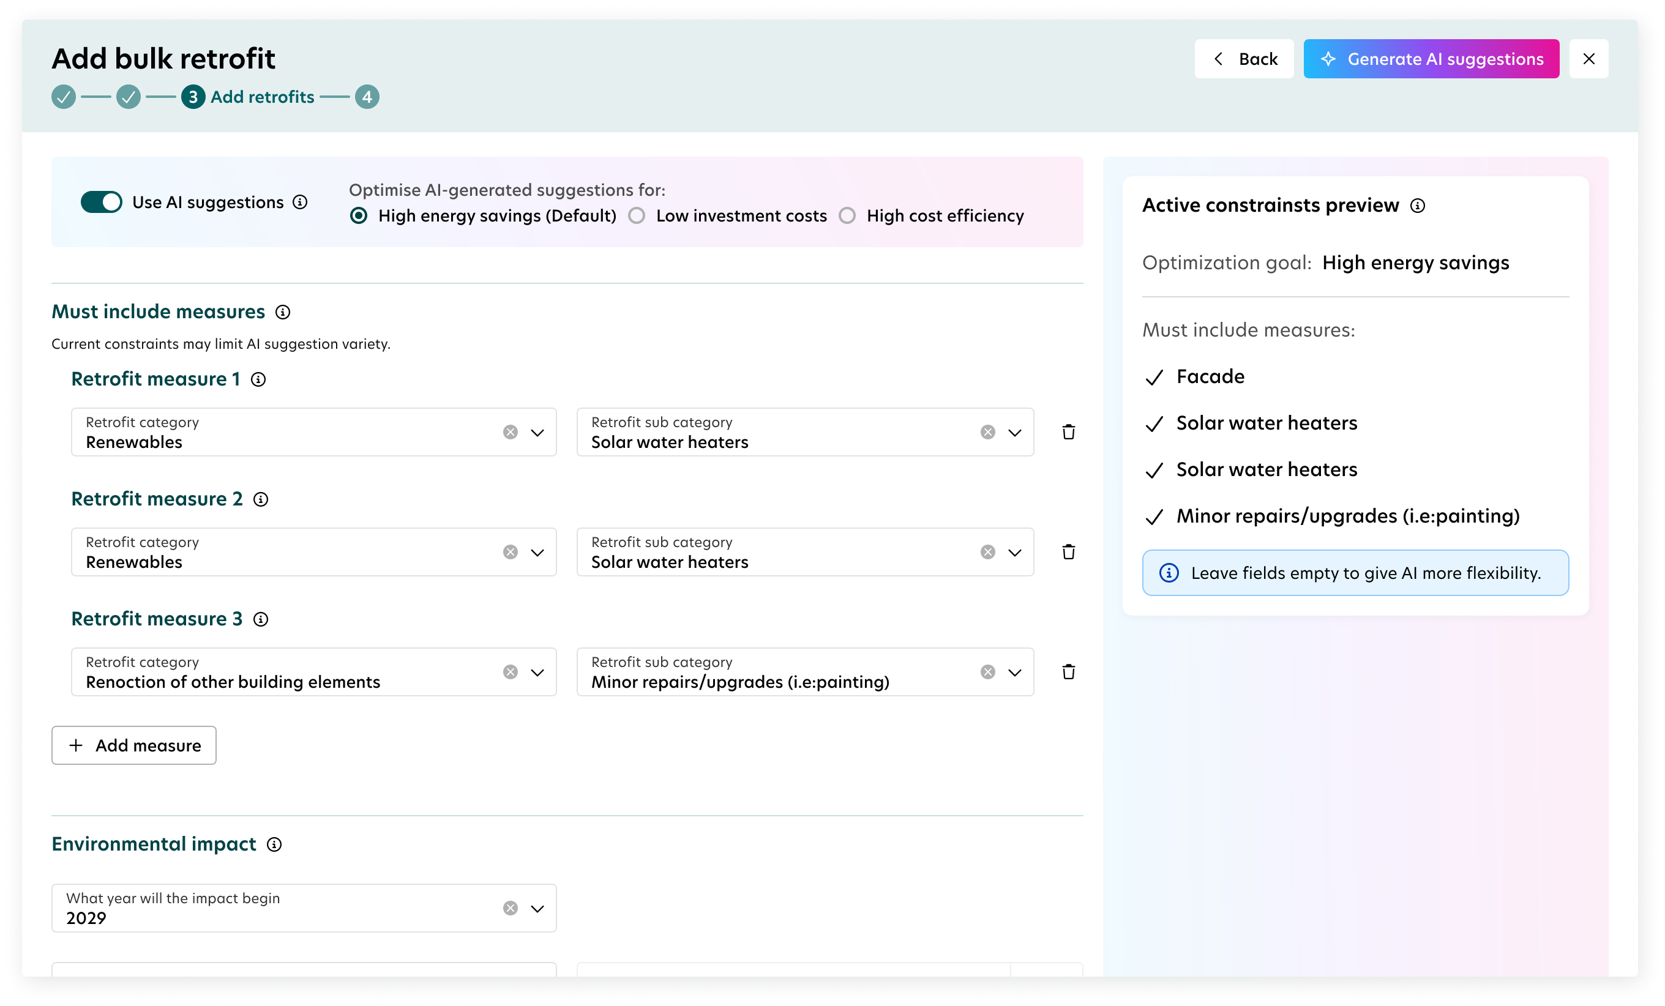1665x1006 pixels.
Task: Select Low investment costs option
Action: [637, 215]
